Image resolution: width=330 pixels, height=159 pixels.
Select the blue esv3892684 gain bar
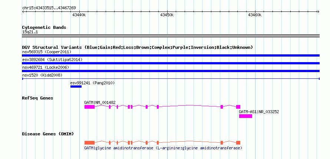coord(171,63)
